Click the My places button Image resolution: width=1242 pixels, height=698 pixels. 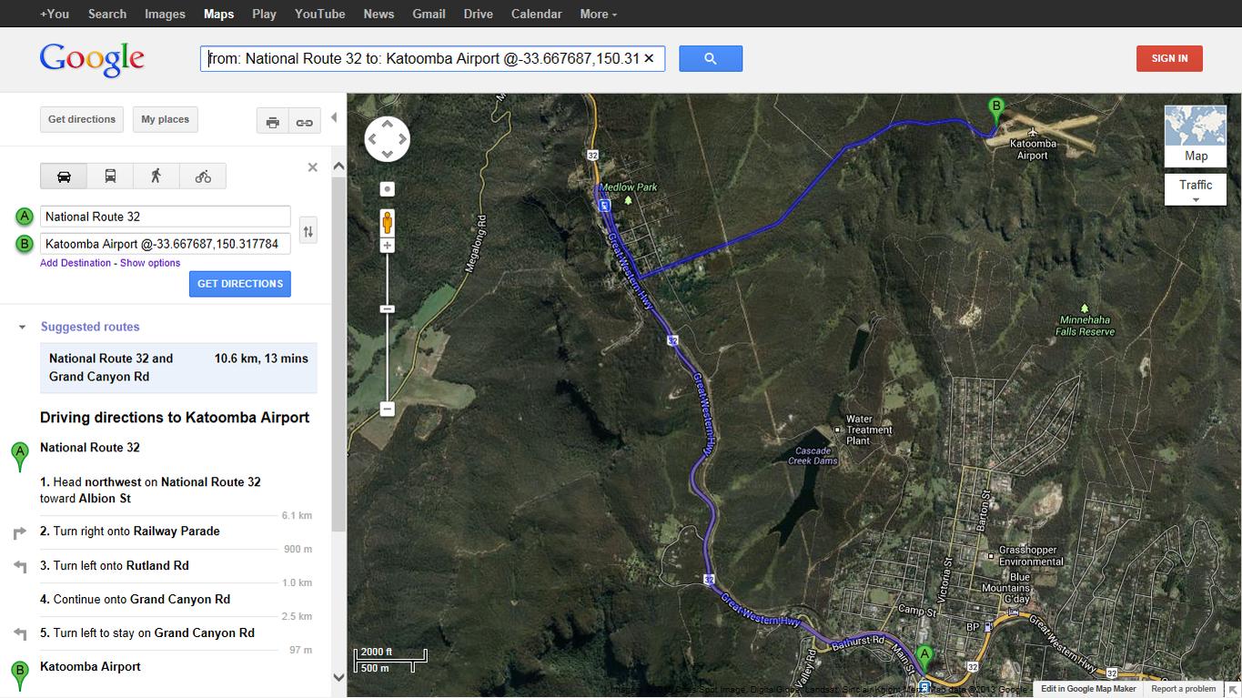166,119
